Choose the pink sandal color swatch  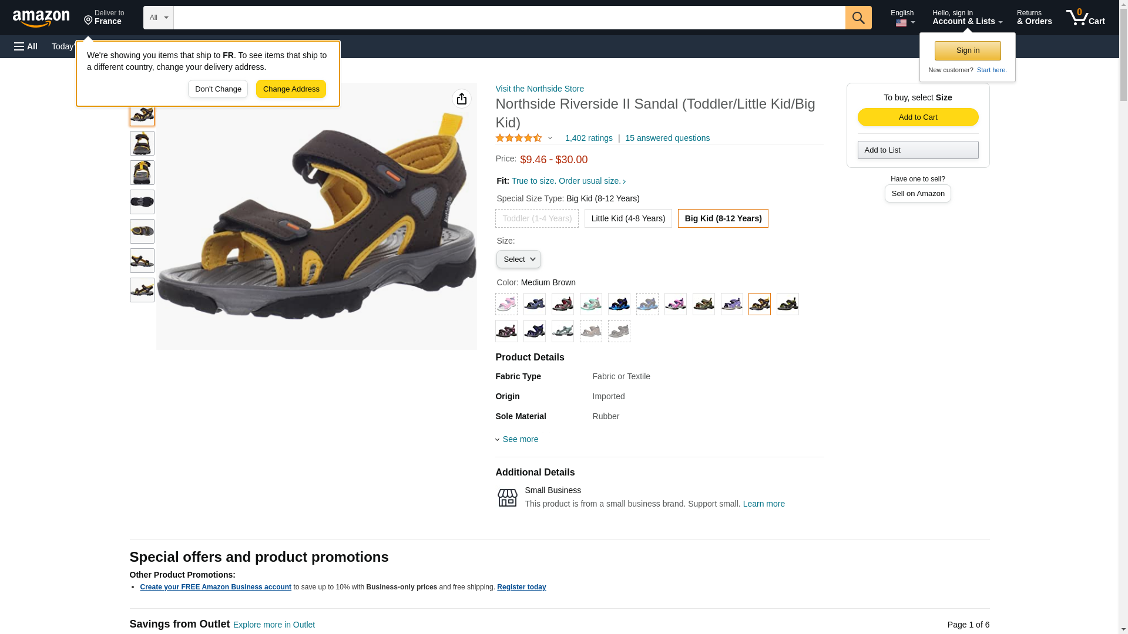coord(506,304)
